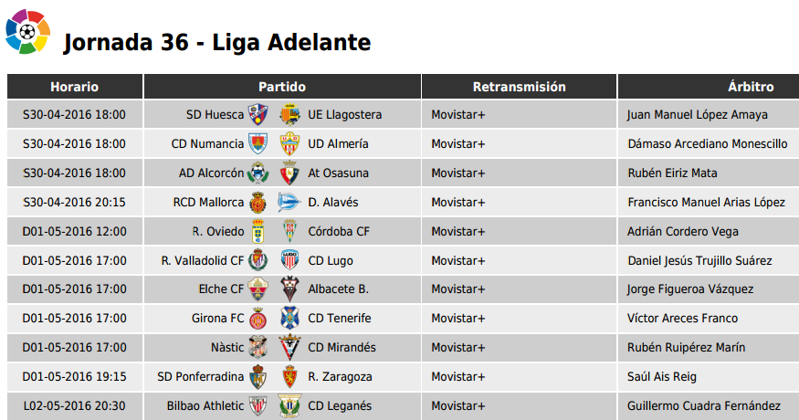
Task: Click the SD Huesca crest
Action: coord(258,115)
